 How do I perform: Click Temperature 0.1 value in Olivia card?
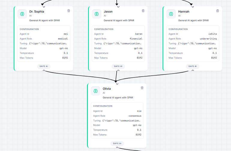coord(139,130)
